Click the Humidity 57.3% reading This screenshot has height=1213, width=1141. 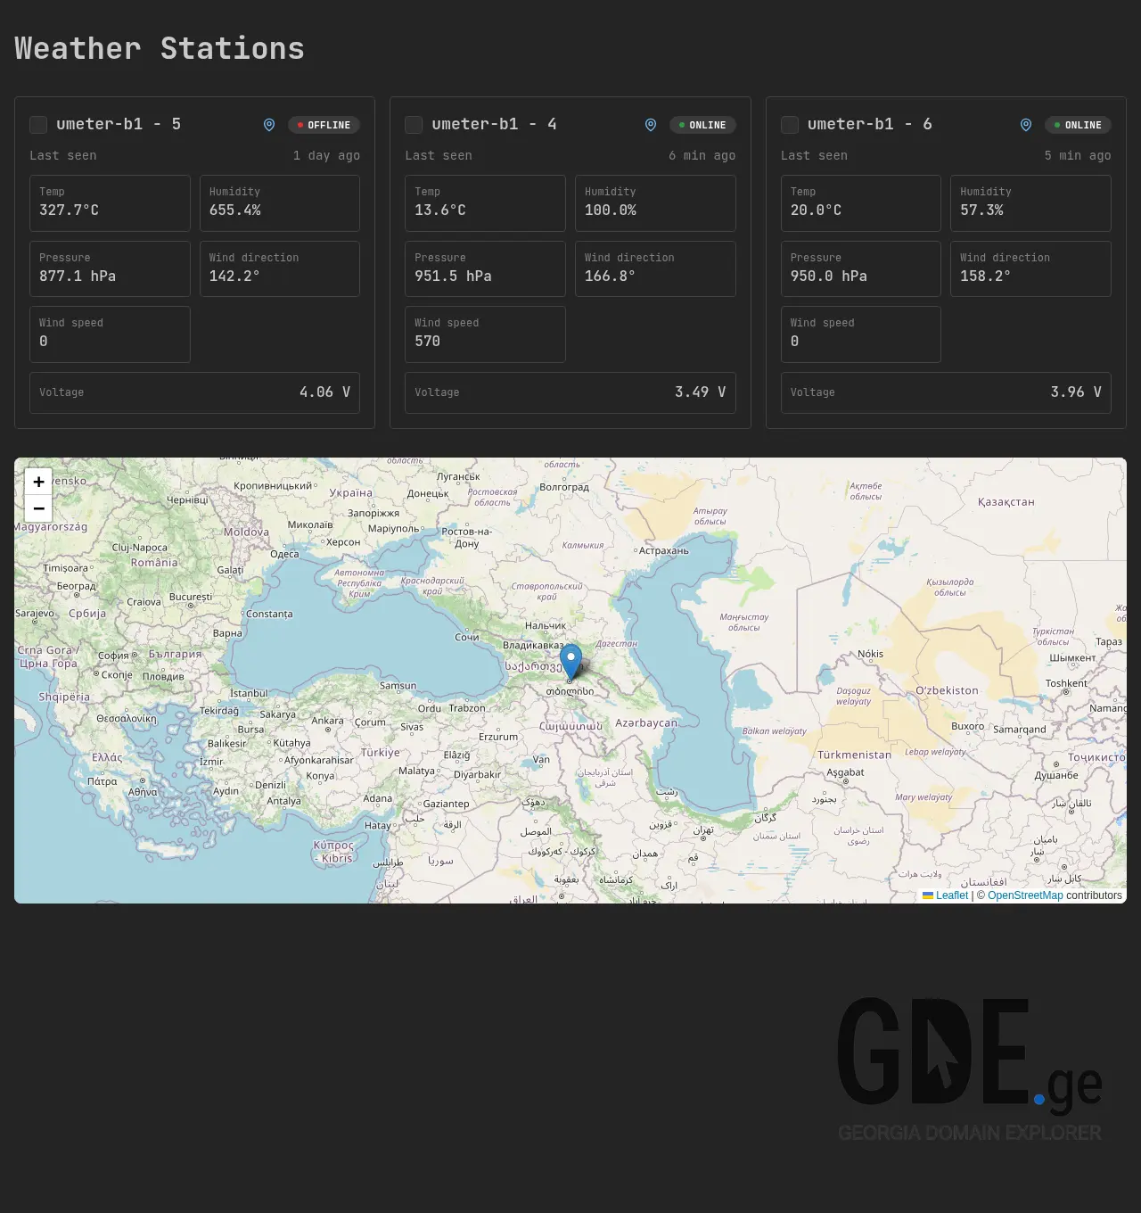coord(1030,203)
